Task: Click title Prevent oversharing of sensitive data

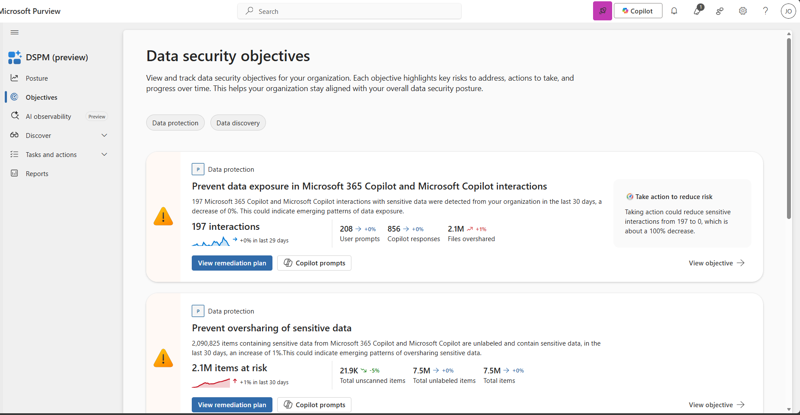Action: pos(272,328)
